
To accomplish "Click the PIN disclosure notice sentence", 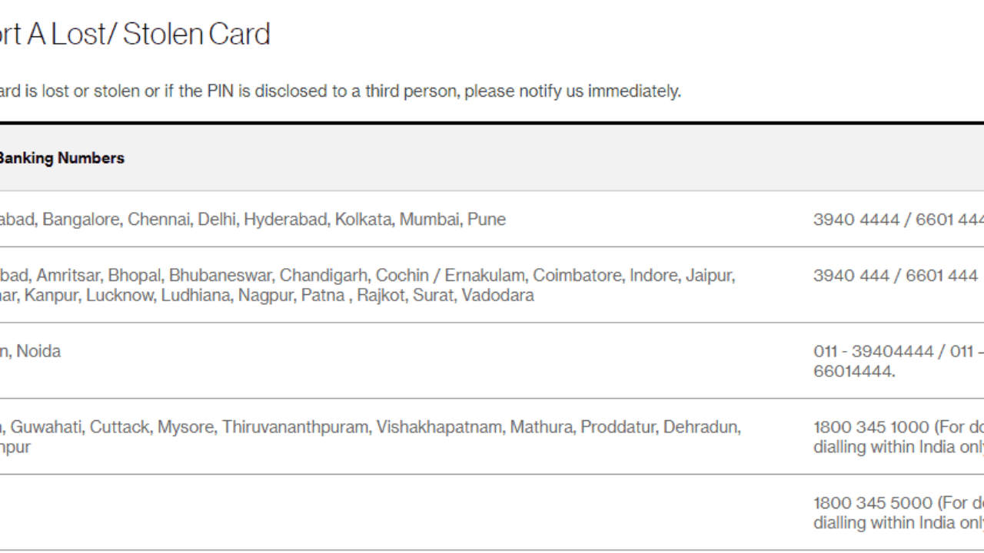I will (341, 91).
